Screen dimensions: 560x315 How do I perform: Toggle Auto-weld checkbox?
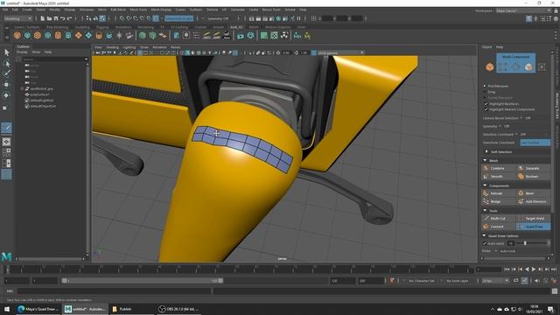485,243
